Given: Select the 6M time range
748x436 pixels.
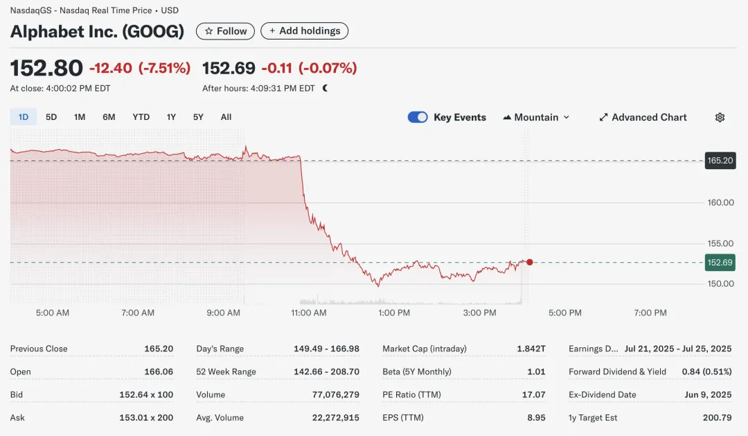Looking at the screenshot, I should 109,117.
